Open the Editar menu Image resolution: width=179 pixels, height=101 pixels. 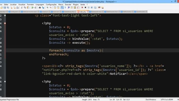(x=6, y=4)
